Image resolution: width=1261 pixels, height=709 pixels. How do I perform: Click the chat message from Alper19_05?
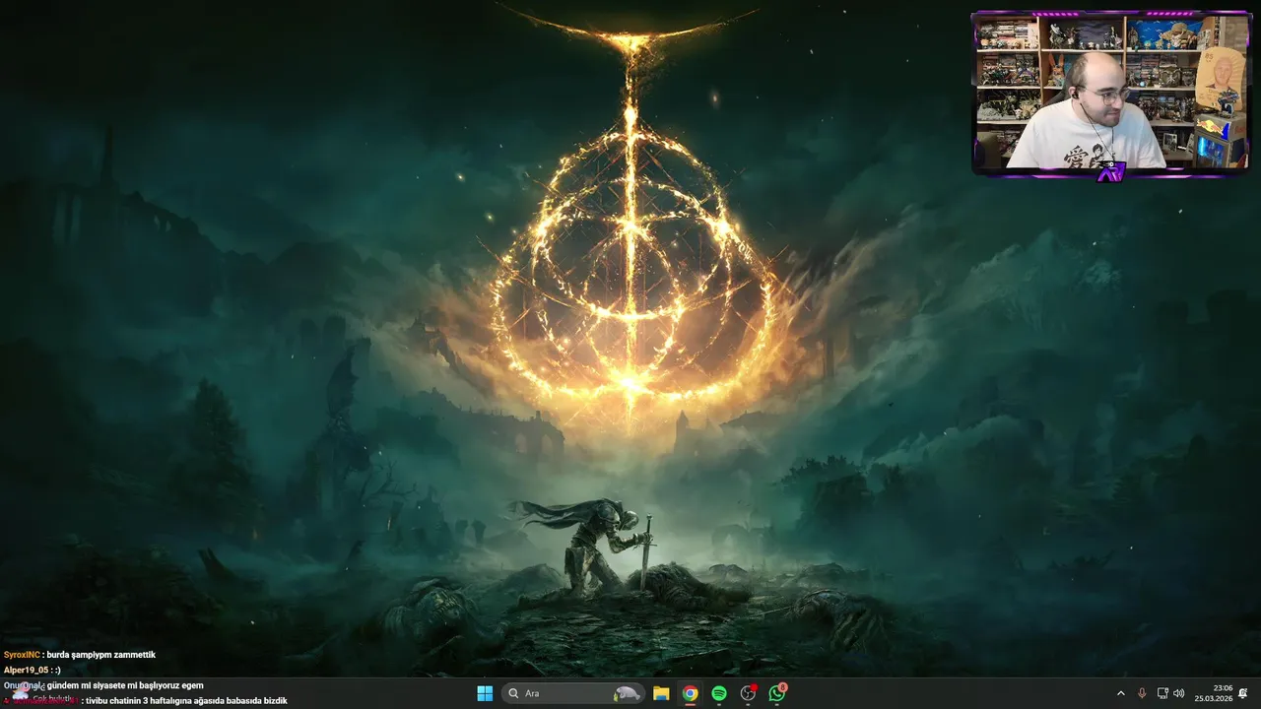[33, 671]
